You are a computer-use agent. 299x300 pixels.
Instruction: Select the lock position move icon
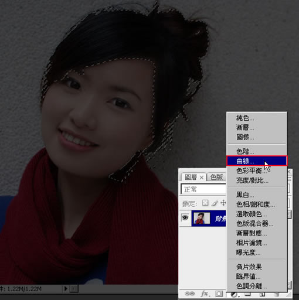(223, 203)
